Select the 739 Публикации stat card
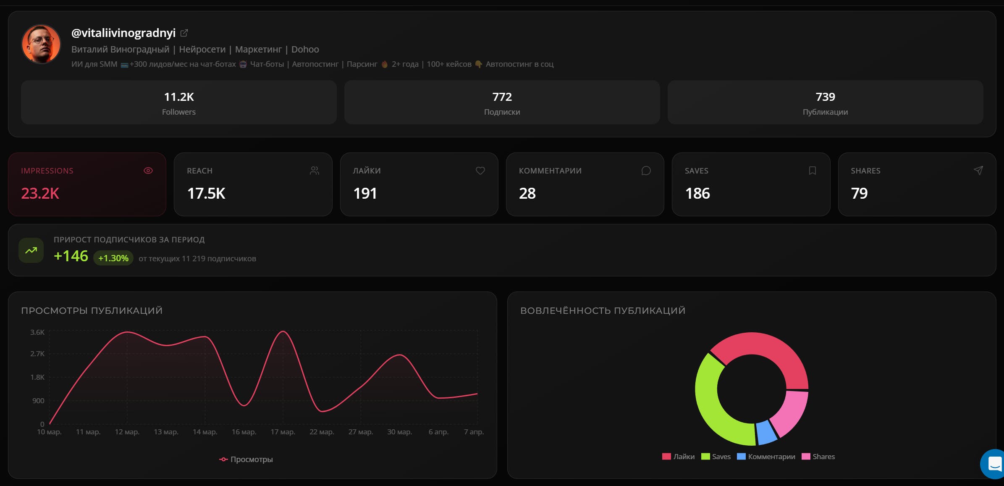The width and height of the screenshot is (1004, 486). point(825,102)
